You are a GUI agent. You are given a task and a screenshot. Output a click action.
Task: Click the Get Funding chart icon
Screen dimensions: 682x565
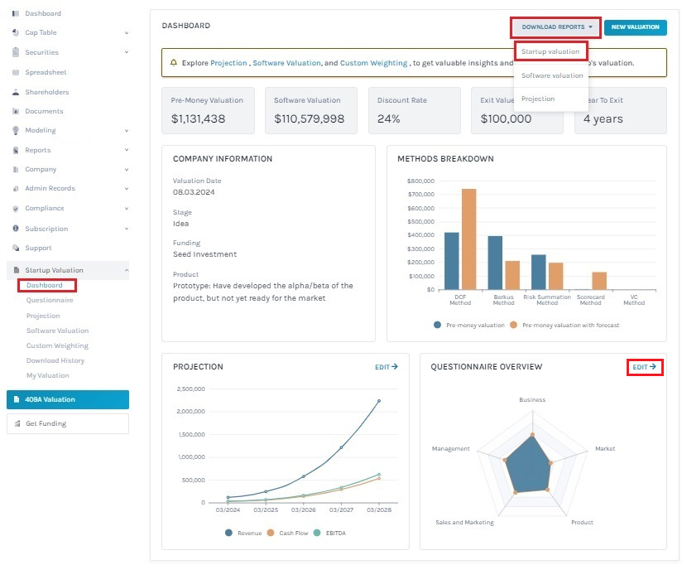point(17,423)
